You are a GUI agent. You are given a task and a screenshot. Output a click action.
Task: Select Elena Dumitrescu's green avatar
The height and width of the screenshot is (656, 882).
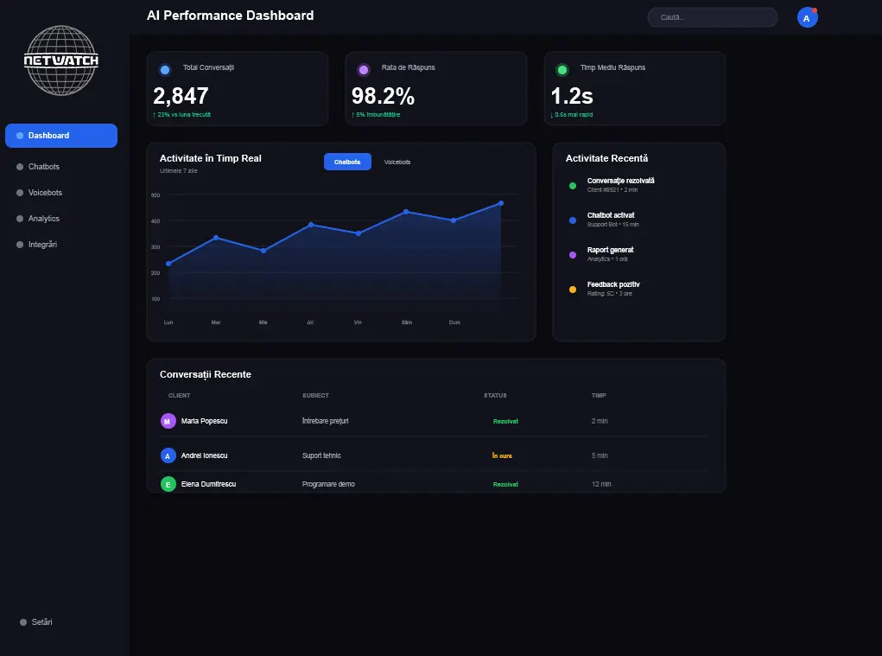[168, 484]
